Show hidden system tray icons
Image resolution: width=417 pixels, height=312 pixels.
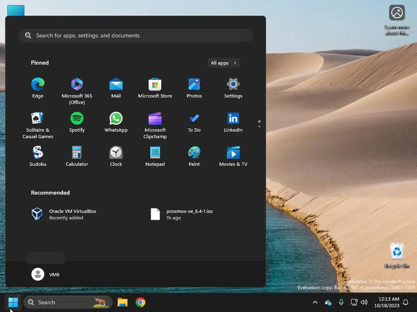coord(315,302)
